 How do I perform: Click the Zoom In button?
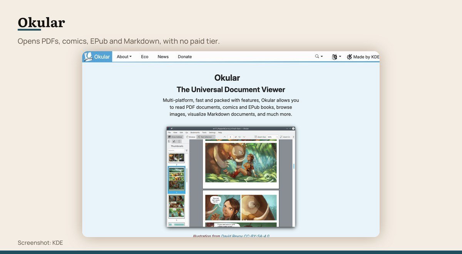tap(285, 137)
